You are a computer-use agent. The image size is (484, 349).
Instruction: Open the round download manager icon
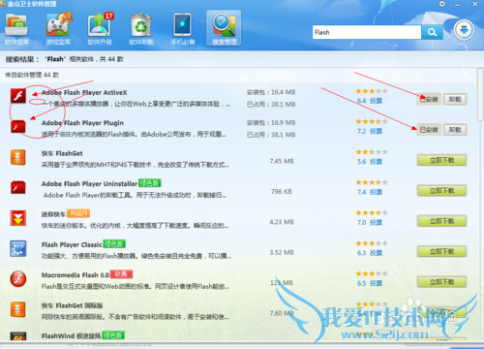[x=464, y=30]
